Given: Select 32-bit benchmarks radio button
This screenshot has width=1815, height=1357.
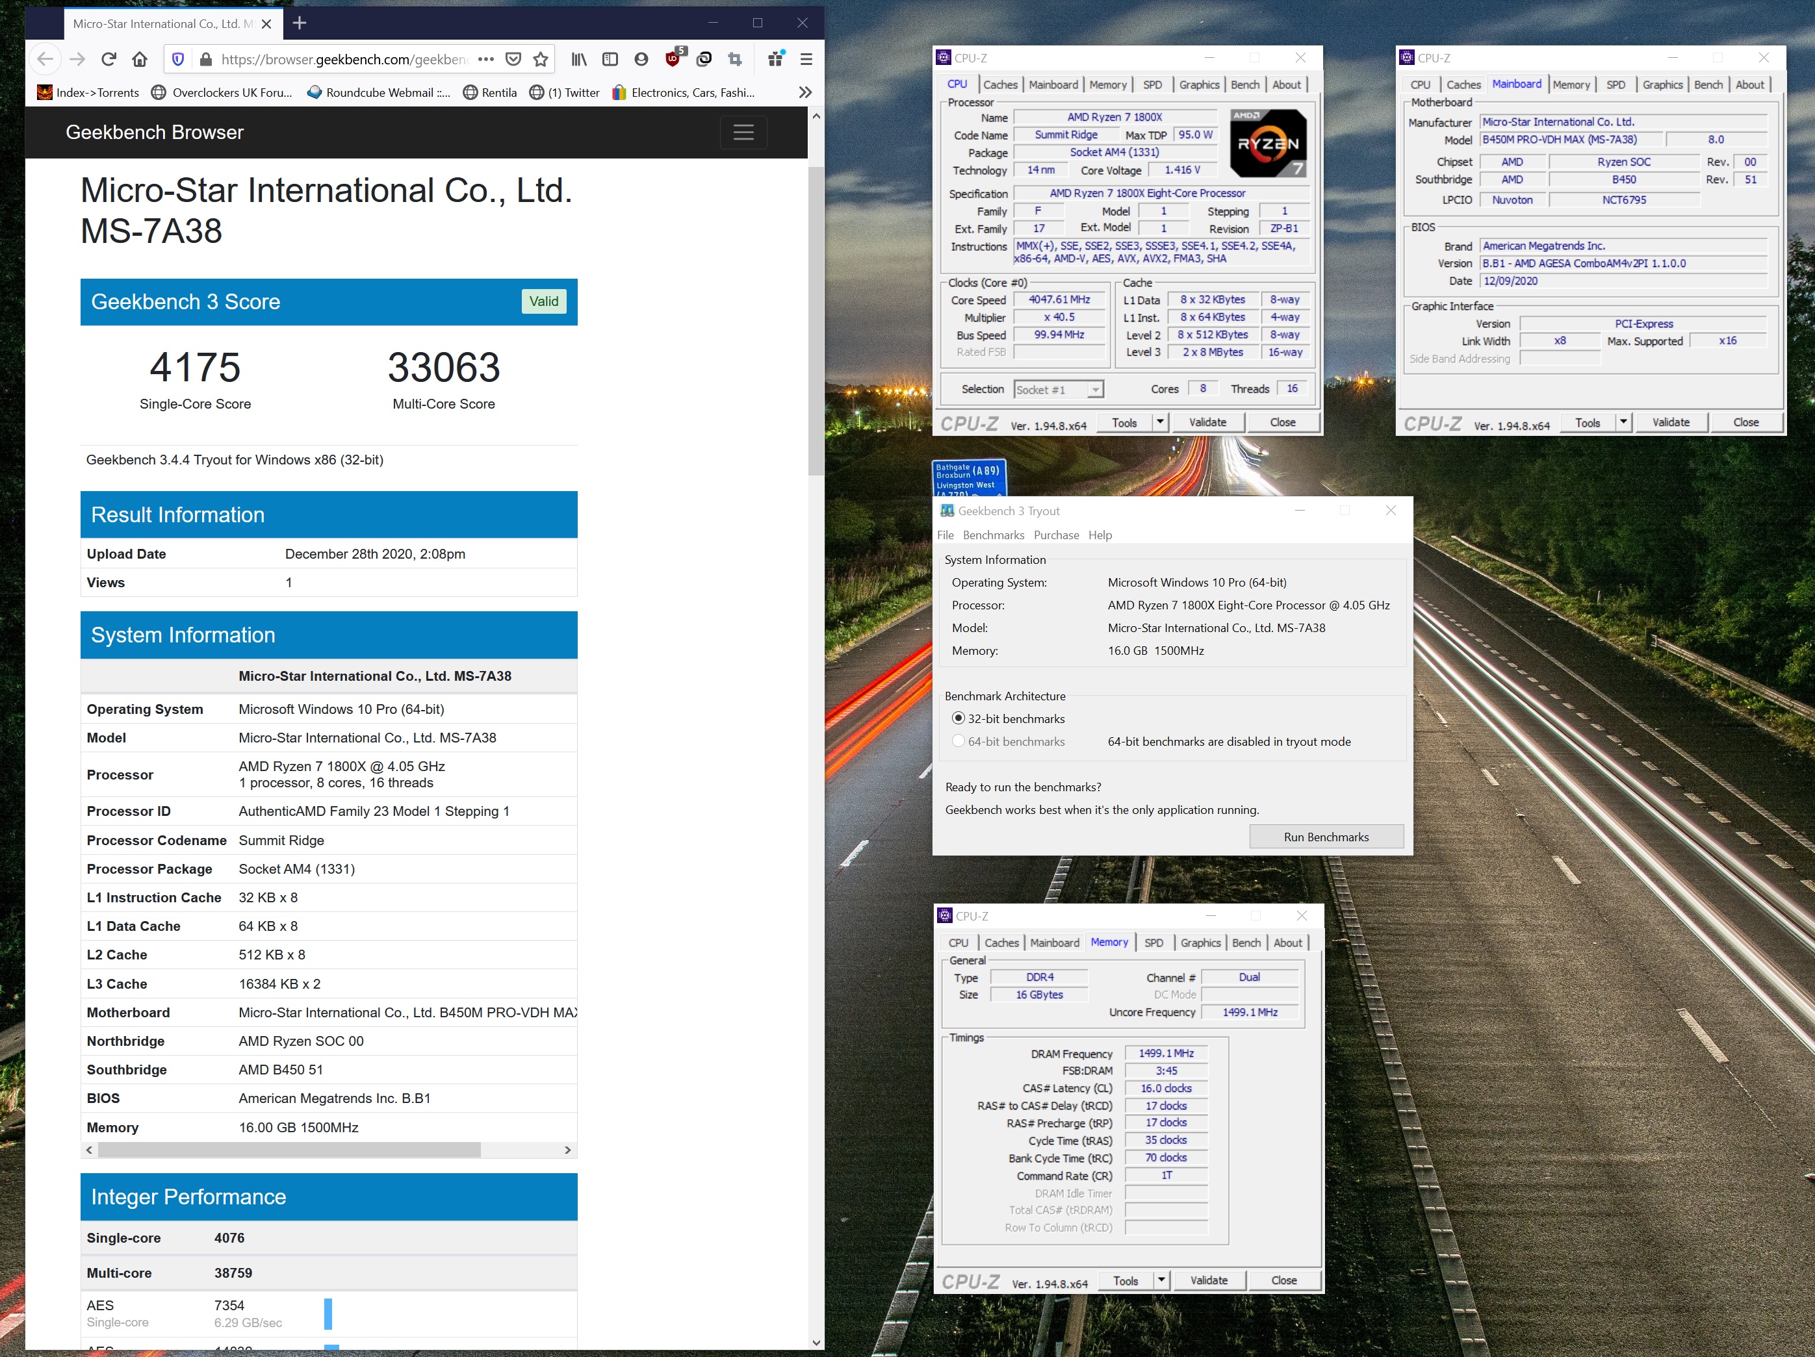Looking at the screenshot, I should [x=958, y=718].
